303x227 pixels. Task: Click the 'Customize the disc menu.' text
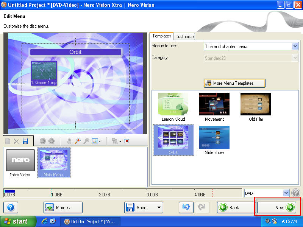pyautogui.click(x=26, y=26)
